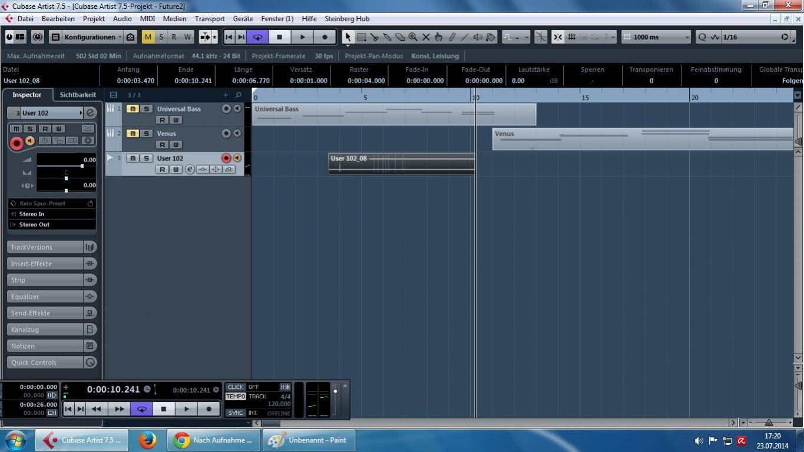Click Kein Spur-Preset field
Viewport: 804px width, 452px height.
52,203
